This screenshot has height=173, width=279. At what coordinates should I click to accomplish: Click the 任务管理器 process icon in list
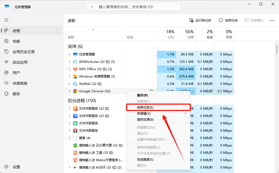75,54
